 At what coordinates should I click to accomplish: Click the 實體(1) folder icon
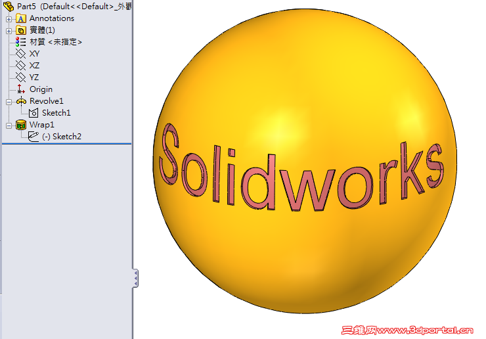tap(21, 30)
